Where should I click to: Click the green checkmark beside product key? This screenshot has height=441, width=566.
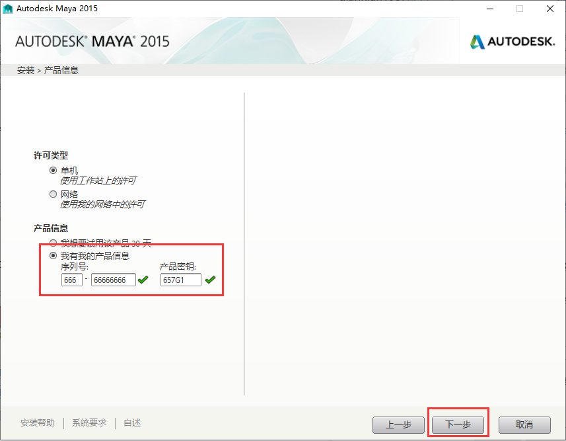click(210, 280)
